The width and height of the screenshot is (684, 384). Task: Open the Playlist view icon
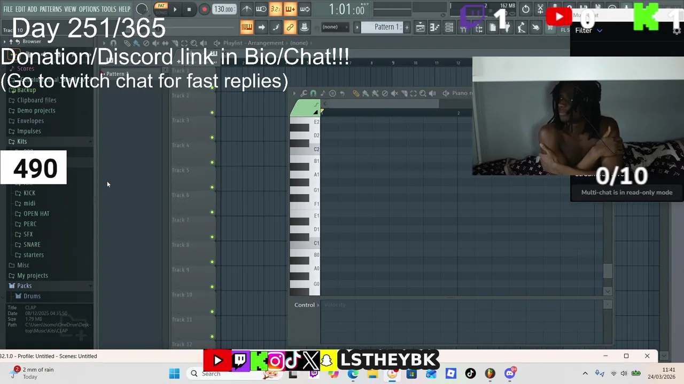click(421, 28)
